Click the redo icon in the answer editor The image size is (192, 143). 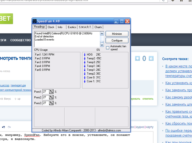point(9,127)
